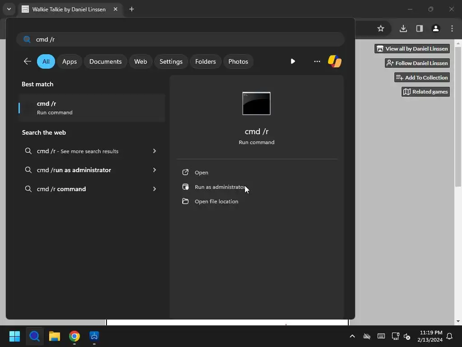This screenshot has height=347, width=462.
Task: Click the page vertical scrollbar thumb
Action: [458, 117]
